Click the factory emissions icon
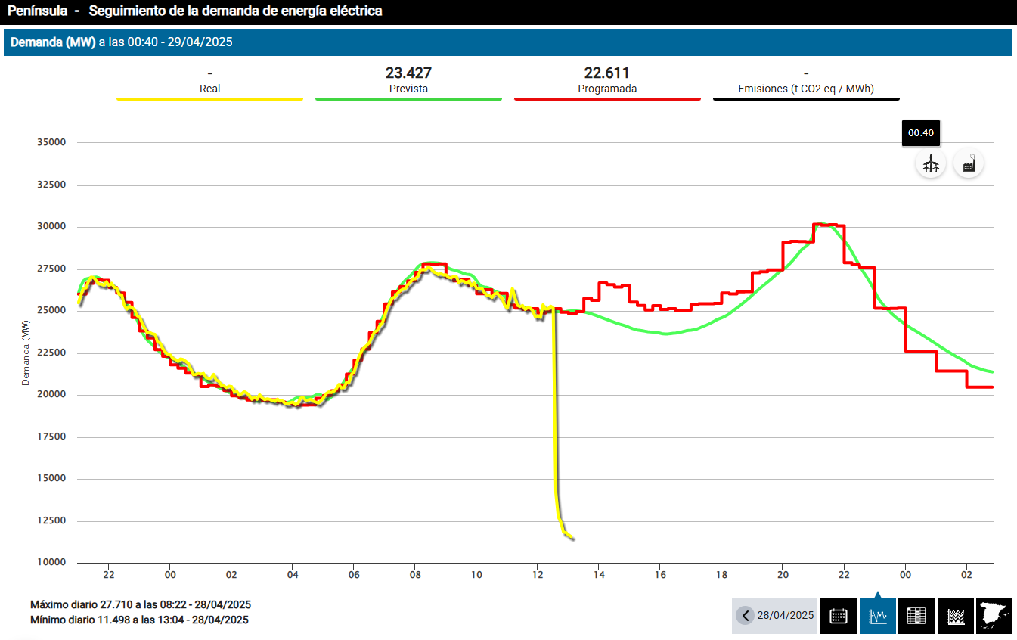The image size is (1017, 640). click(x=969, y=163)
